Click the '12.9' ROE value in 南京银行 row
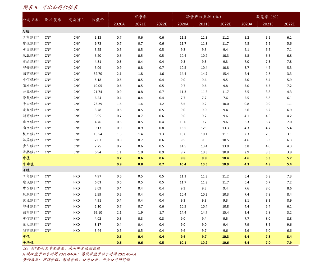The image size is (315, 267). [x=204, y=128]
